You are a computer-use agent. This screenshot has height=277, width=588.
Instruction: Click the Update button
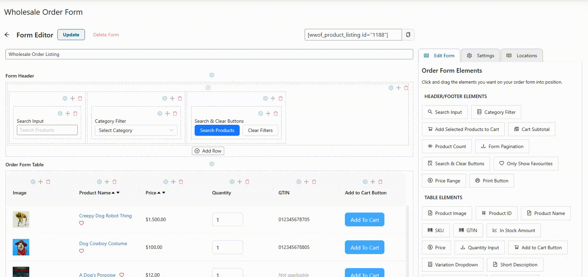[71, 35]
